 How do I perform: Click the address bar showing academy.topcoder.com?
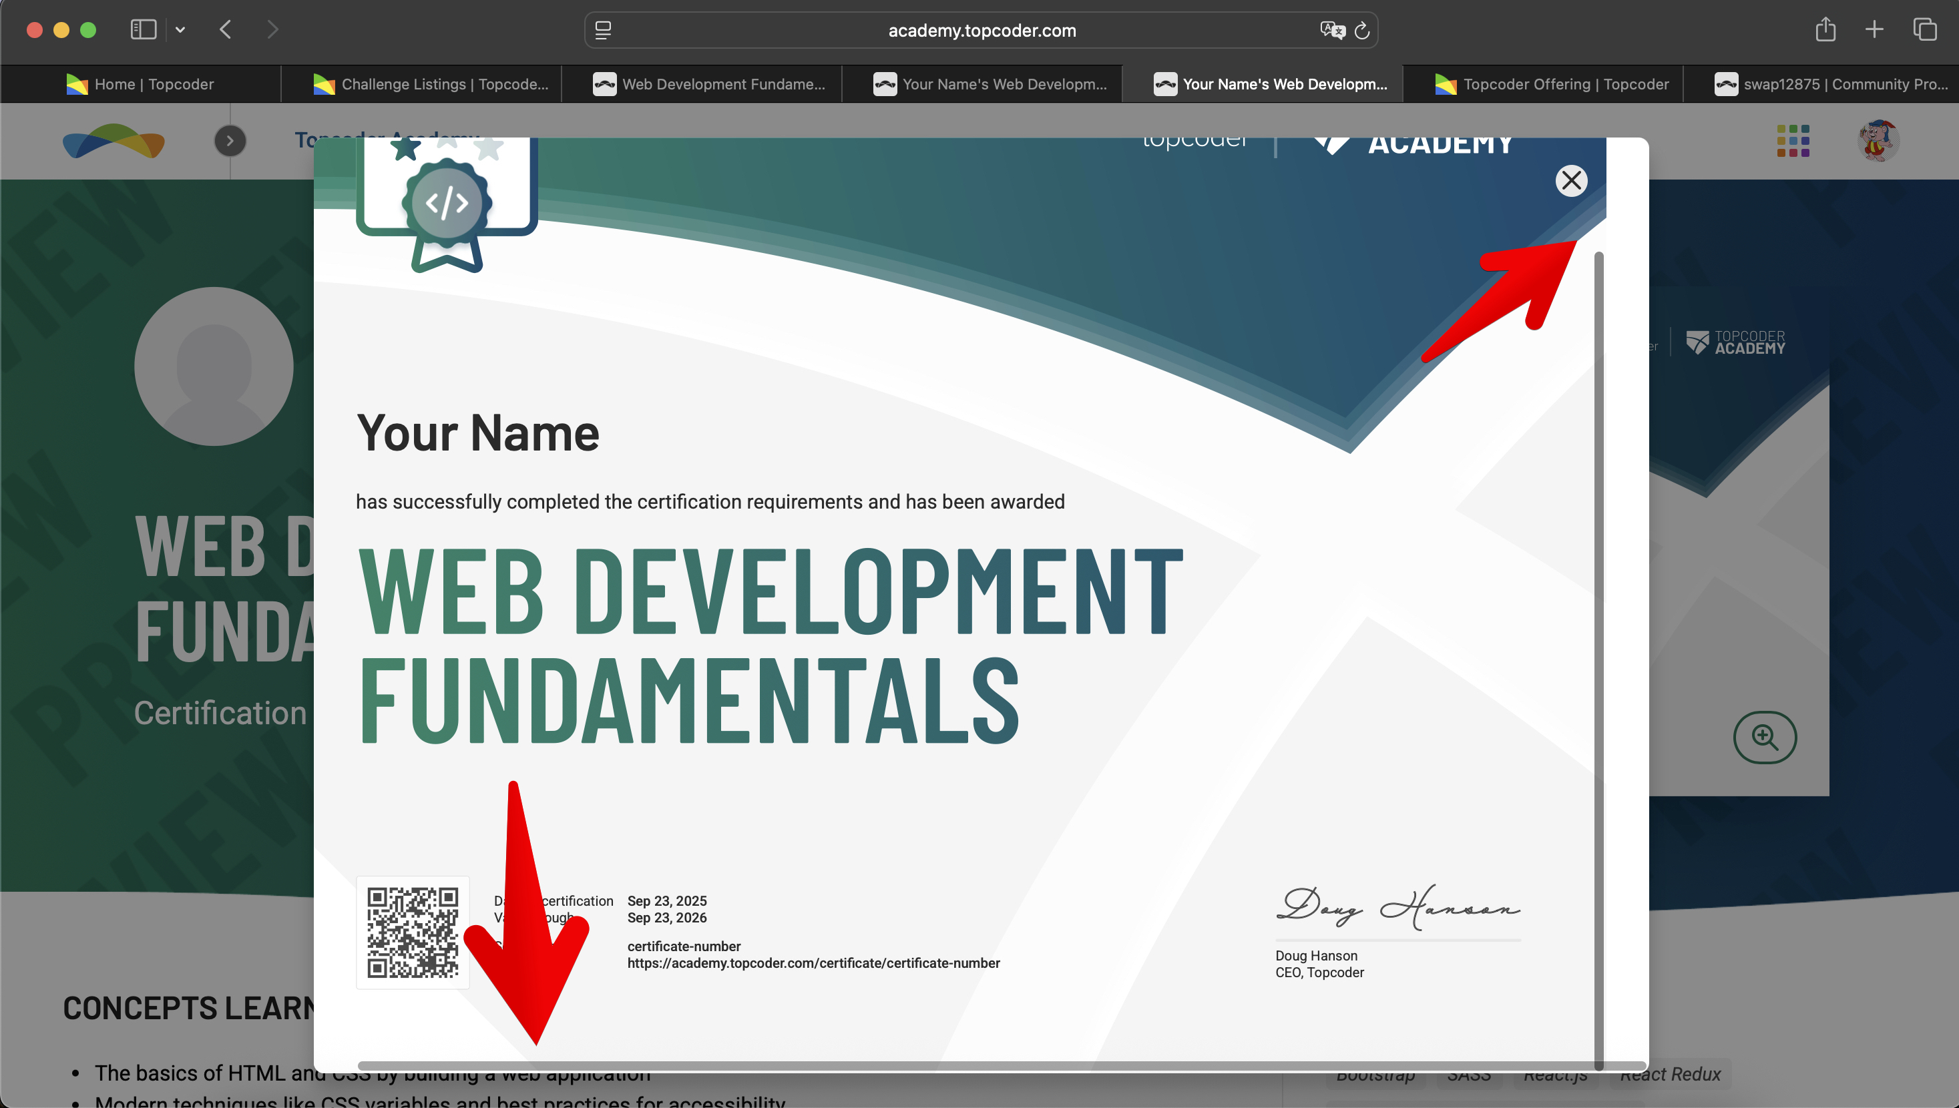tap(981, 31)
